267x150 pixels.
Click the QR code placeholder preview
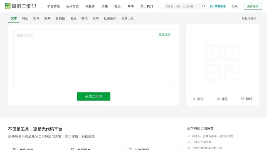click(x=222, y=62)
